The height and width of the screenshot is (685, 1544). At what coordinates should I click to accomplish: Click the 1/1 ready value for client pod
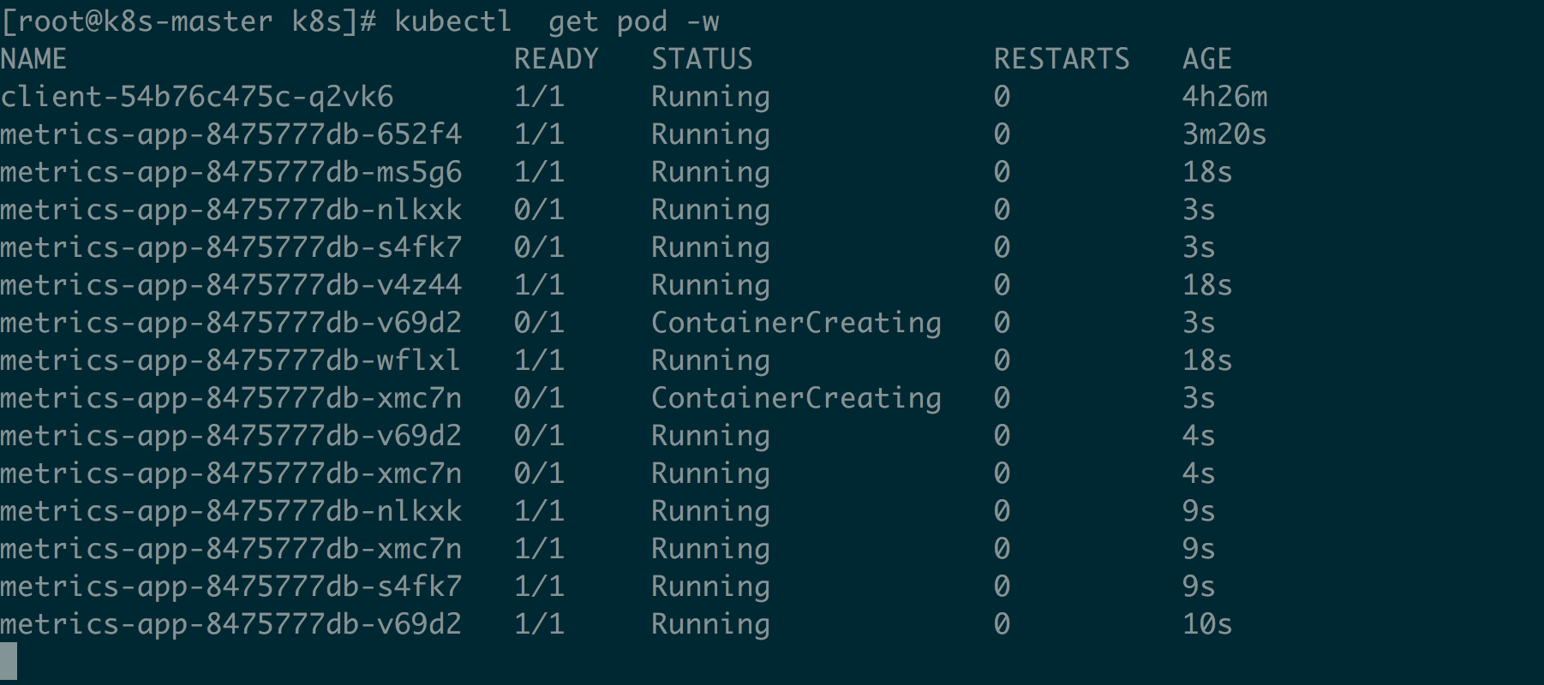[x=538, y=97]
